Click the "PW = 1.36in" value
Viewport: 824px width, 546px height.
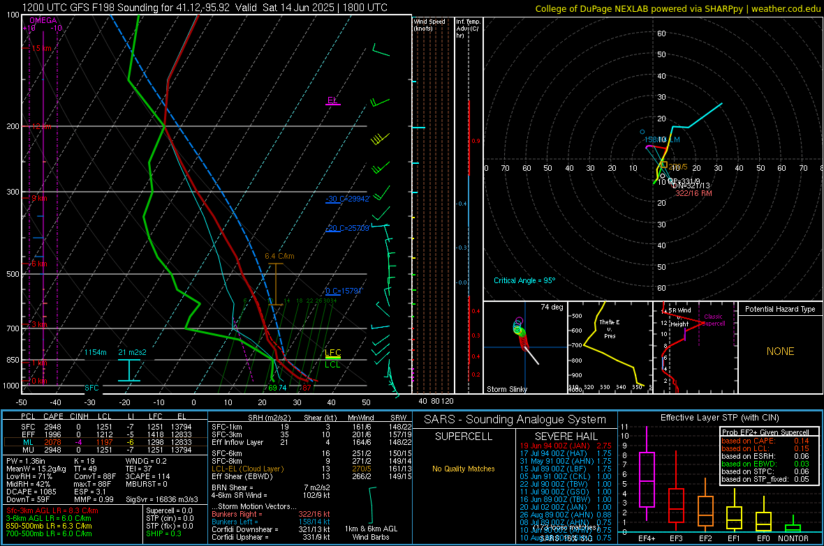(25, 461)
